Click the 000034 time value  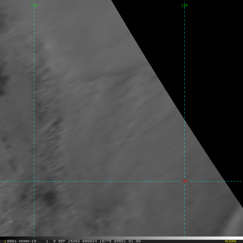[89, 241]
